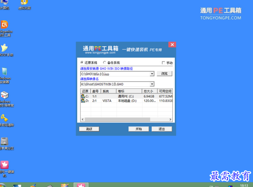The image size is (253, 187).
Task: Click the 2:1 disk number cell
Action: point(94,101)
